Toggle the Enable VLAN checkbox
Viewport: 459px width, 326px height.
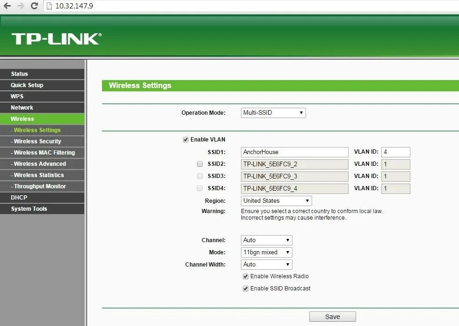pyautogui.click(x=186, y=140)
